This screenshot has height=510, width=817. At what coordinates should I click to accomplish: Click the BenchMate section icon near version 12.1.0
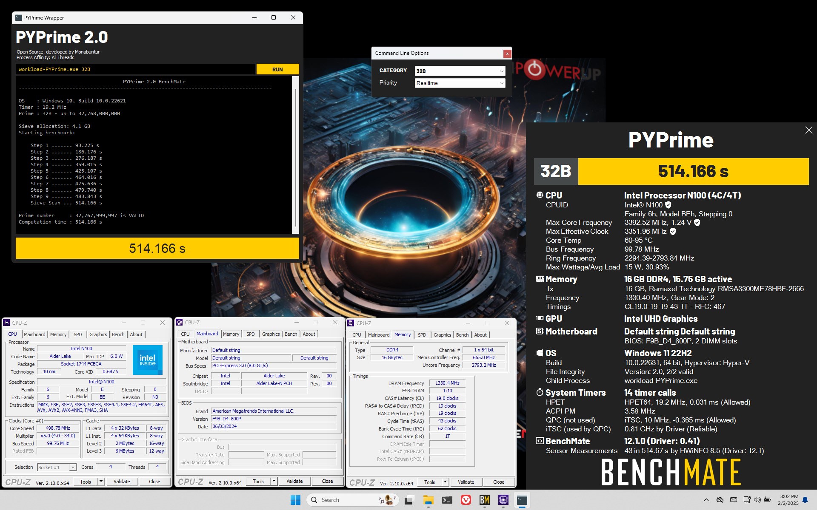click(x=540, y=441)
